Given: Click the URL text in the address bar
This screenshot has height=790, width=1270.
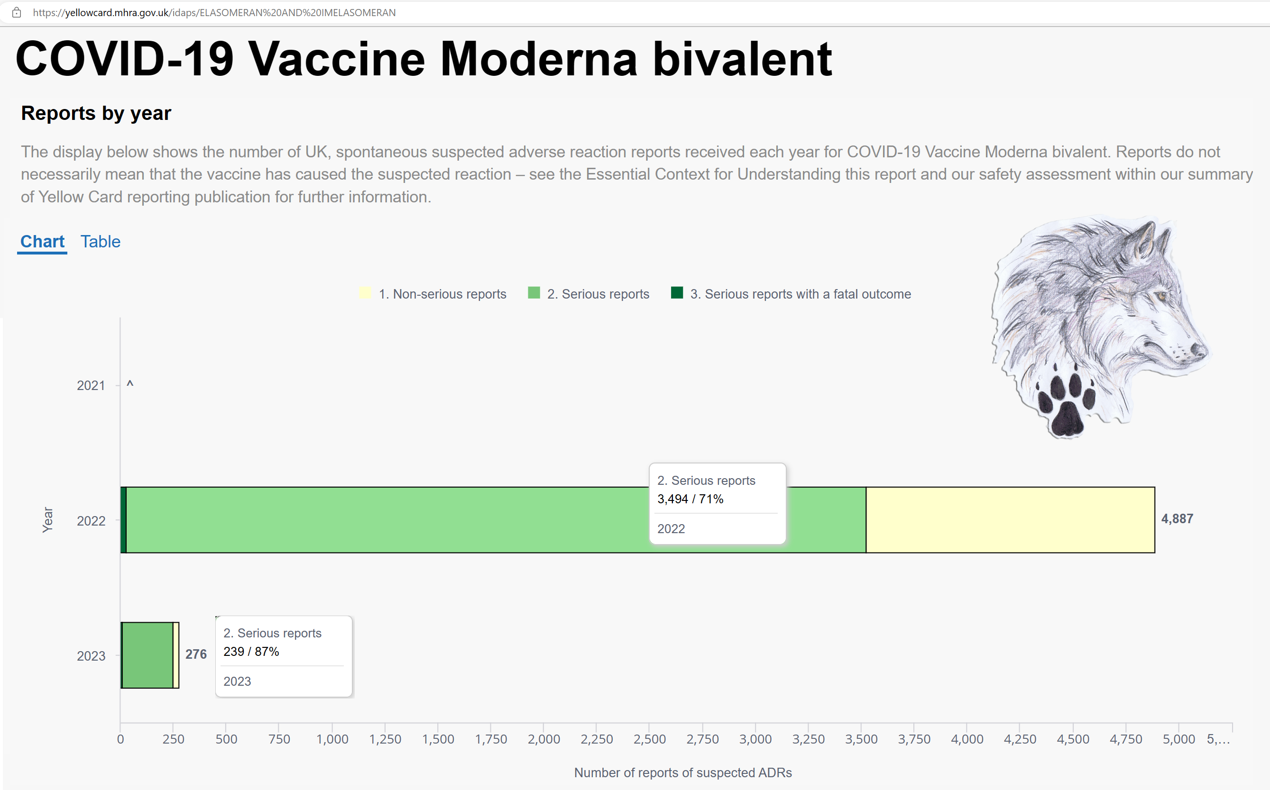Looking at the screenshot, I should [x=214, y=12].
